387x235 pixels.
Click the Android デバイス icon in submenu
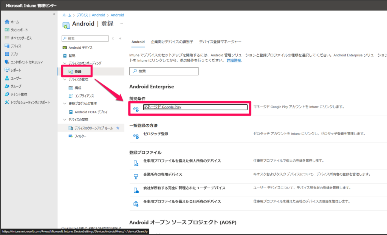point(65,48)
